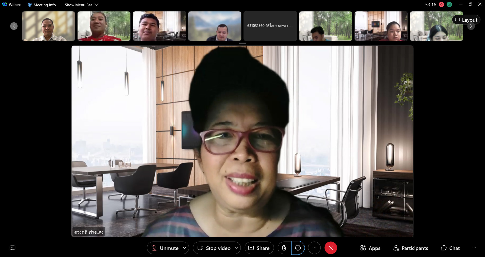
Task: Expand the audio options arrow beside Unmute
Action: pos(185,248)
